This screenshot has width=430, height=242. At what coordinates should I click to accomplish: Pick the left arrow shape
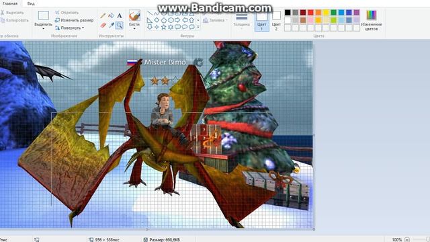click(x=185, y=20)
